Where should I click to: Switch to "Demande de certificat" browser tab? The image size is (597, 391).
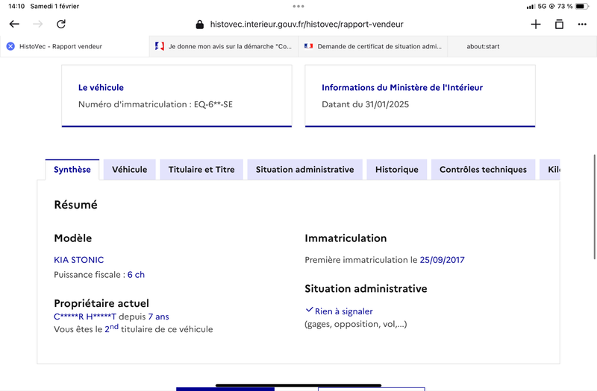(373, 46)
